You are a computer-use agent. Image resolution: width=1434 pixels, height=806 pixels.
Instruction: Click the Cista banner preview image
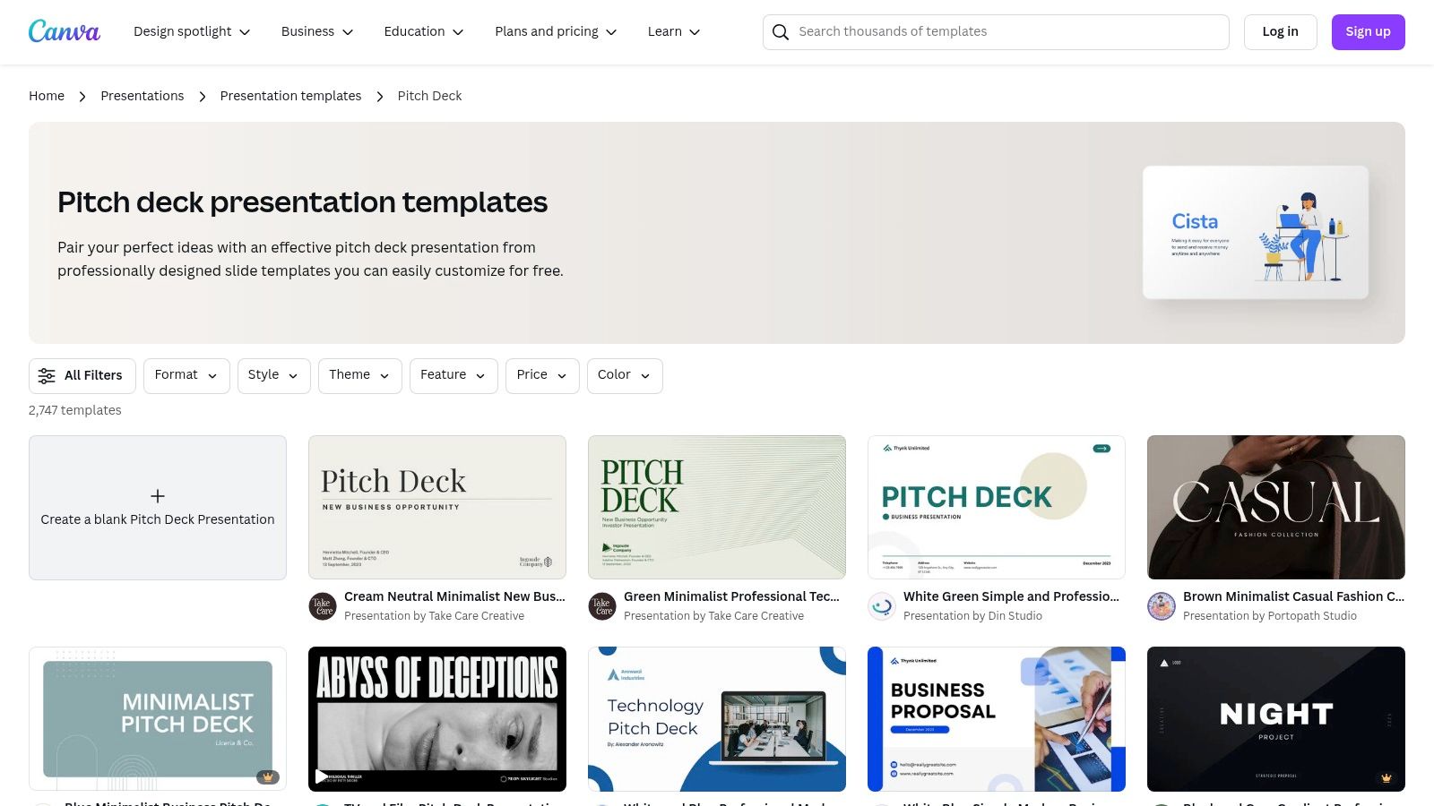(x=1255, y=232)
